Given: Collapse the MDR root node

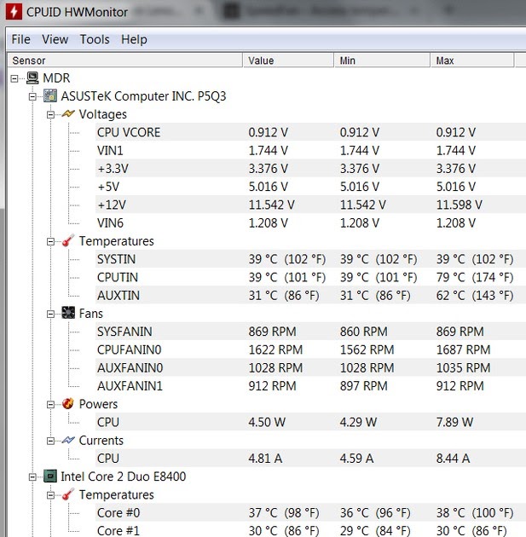Looking at the screenshot, I should 14,78.
